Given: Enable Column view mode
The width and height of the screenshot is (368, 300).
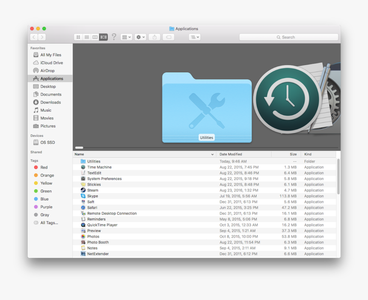Looking at the screenshot, I should [95, 37].
